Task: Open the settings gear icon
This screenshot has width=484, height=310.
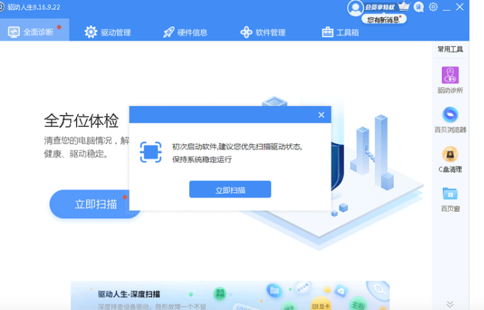Action: [x=434, y=7]
